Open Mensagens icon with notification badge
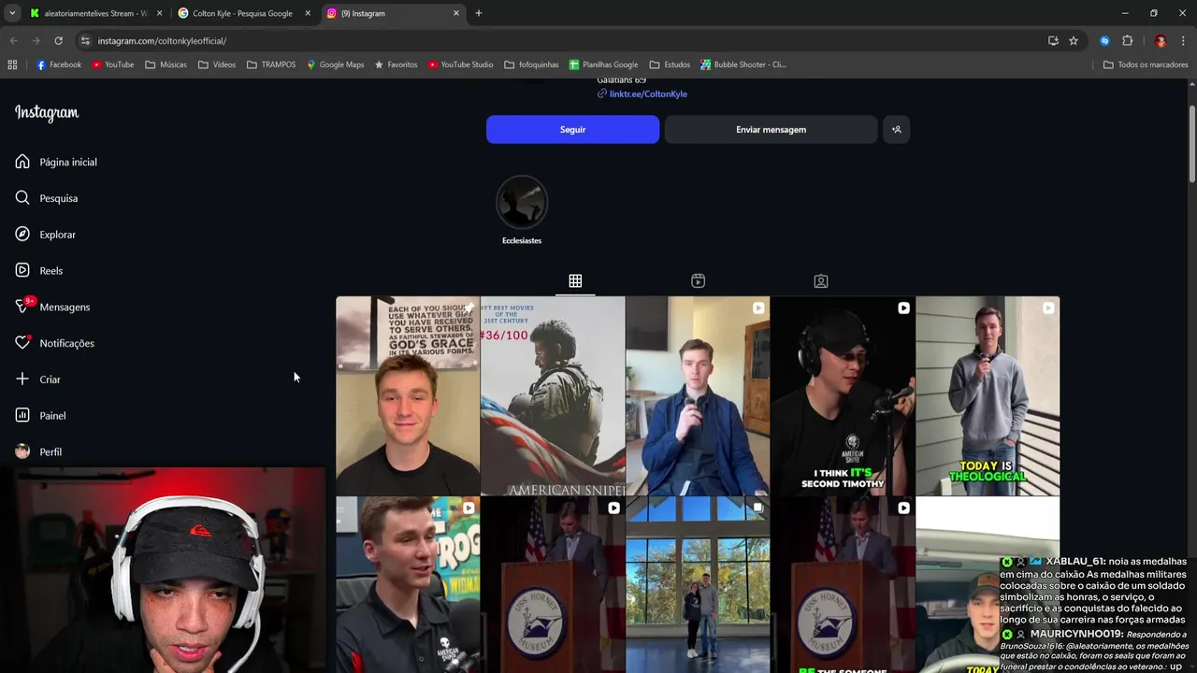The height and width of the screenshot is (673, 1197). coord(22,307)
